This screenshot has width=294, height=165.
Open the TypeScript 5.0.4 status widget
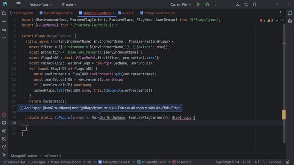(227, 162)
